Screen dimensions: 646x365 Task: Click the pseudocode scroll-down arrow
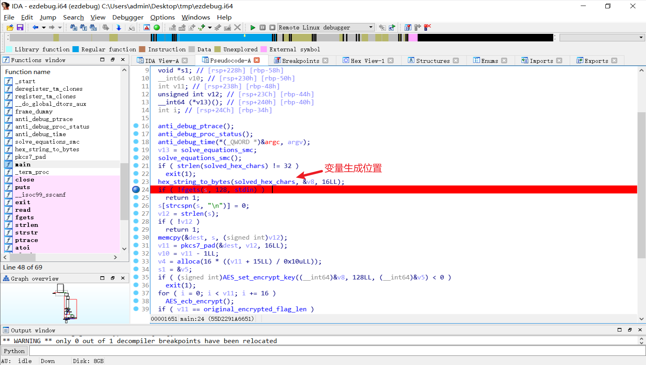click(641, 319)
